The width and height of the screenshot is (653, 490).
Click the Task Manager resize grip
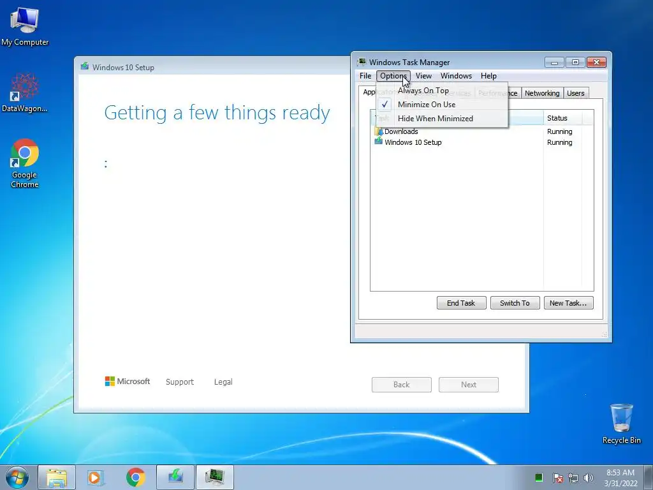coord(604,334)
